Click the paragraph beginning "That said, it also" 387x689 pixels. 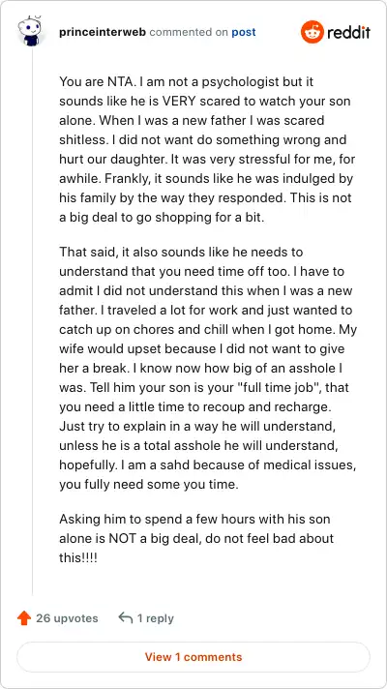tap(207, 369)
